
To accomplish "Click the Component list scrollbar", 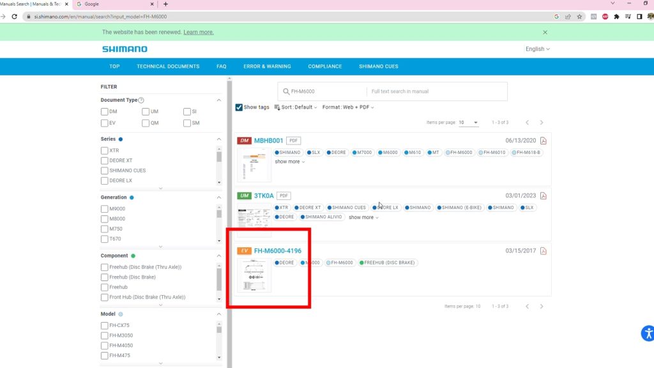I will [219, 279].
